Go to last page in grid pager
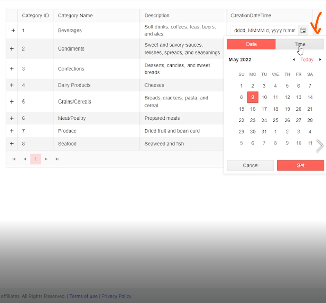Viewport: 326px width, 303px height. tap(57, 159)
